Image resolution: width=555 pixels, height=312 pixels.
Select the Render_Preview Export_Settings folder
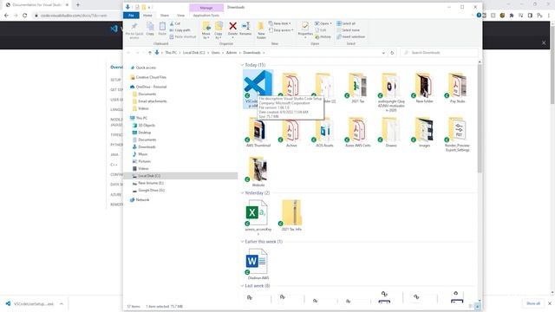pyautogui.click(x=457, y=135)
